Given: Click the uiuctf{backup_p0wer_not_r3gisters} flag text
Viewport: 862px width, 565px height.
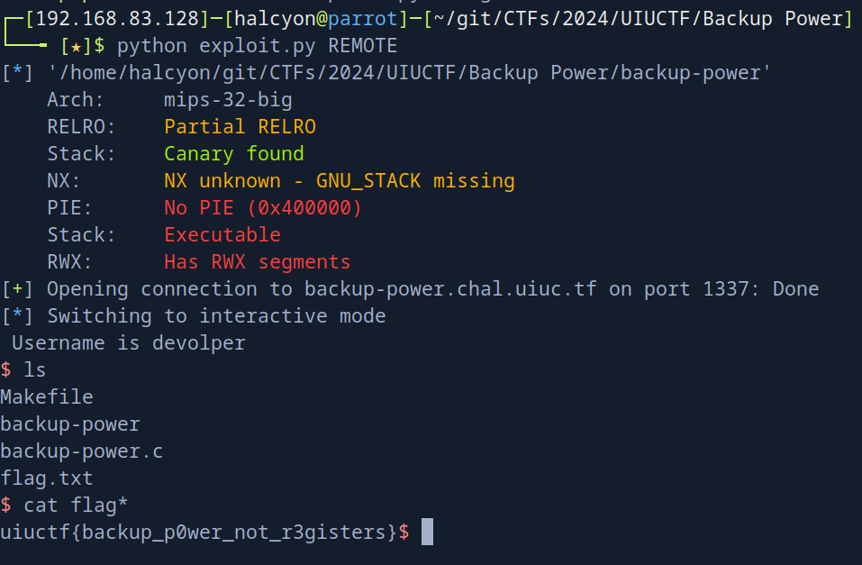Looking at the screenshot, I should click(198, 533).
